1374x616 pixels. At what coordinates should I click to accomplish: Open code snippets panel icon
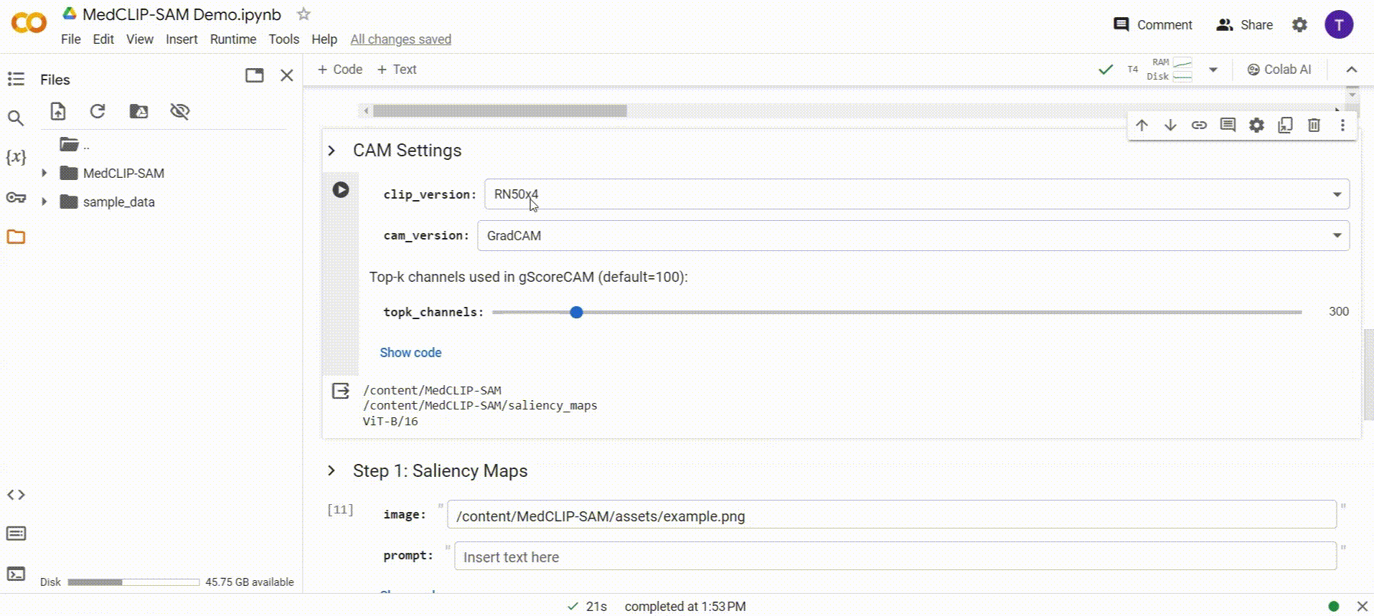[16, 495]
